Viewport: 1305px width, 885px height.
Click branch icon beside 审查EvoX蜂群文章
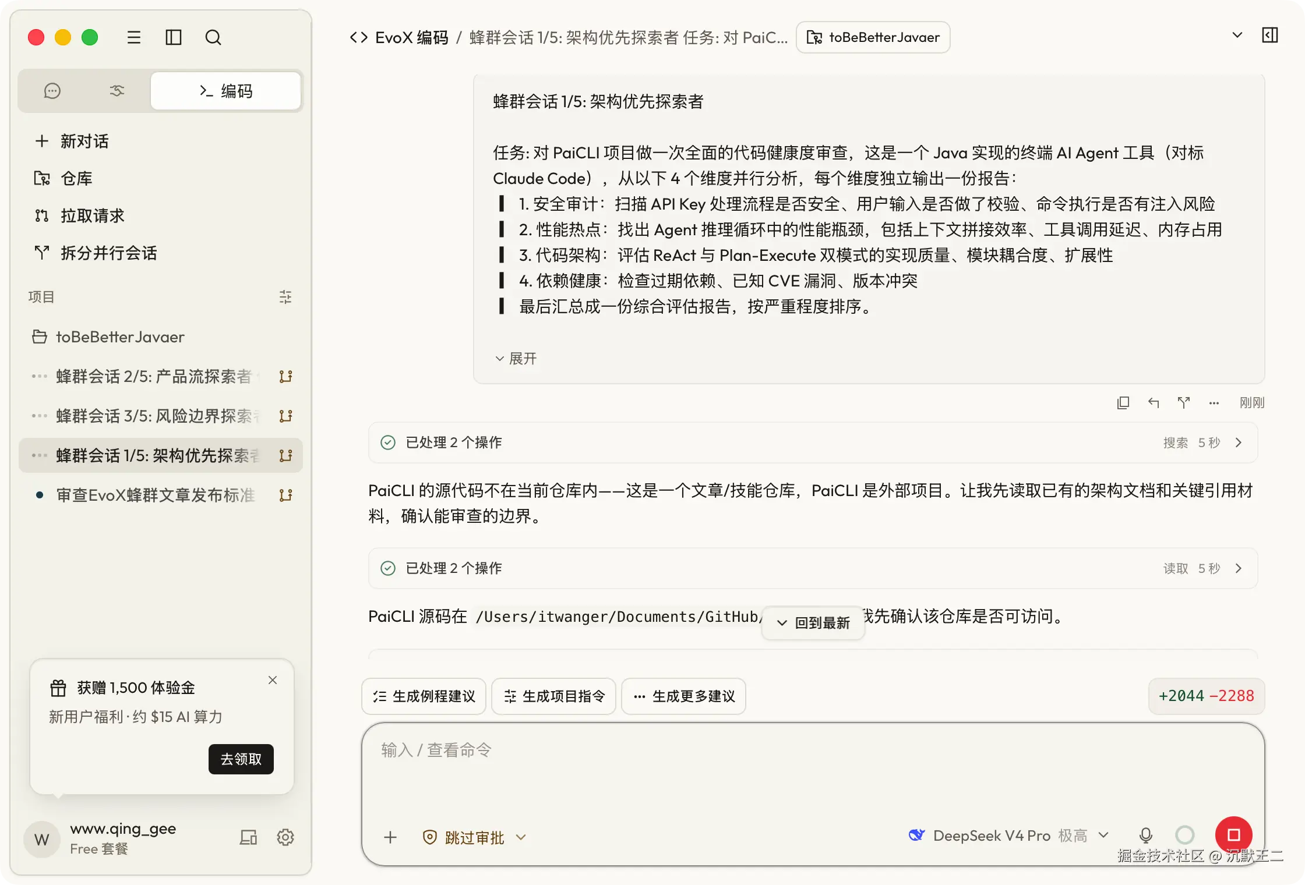coord(285,495)
